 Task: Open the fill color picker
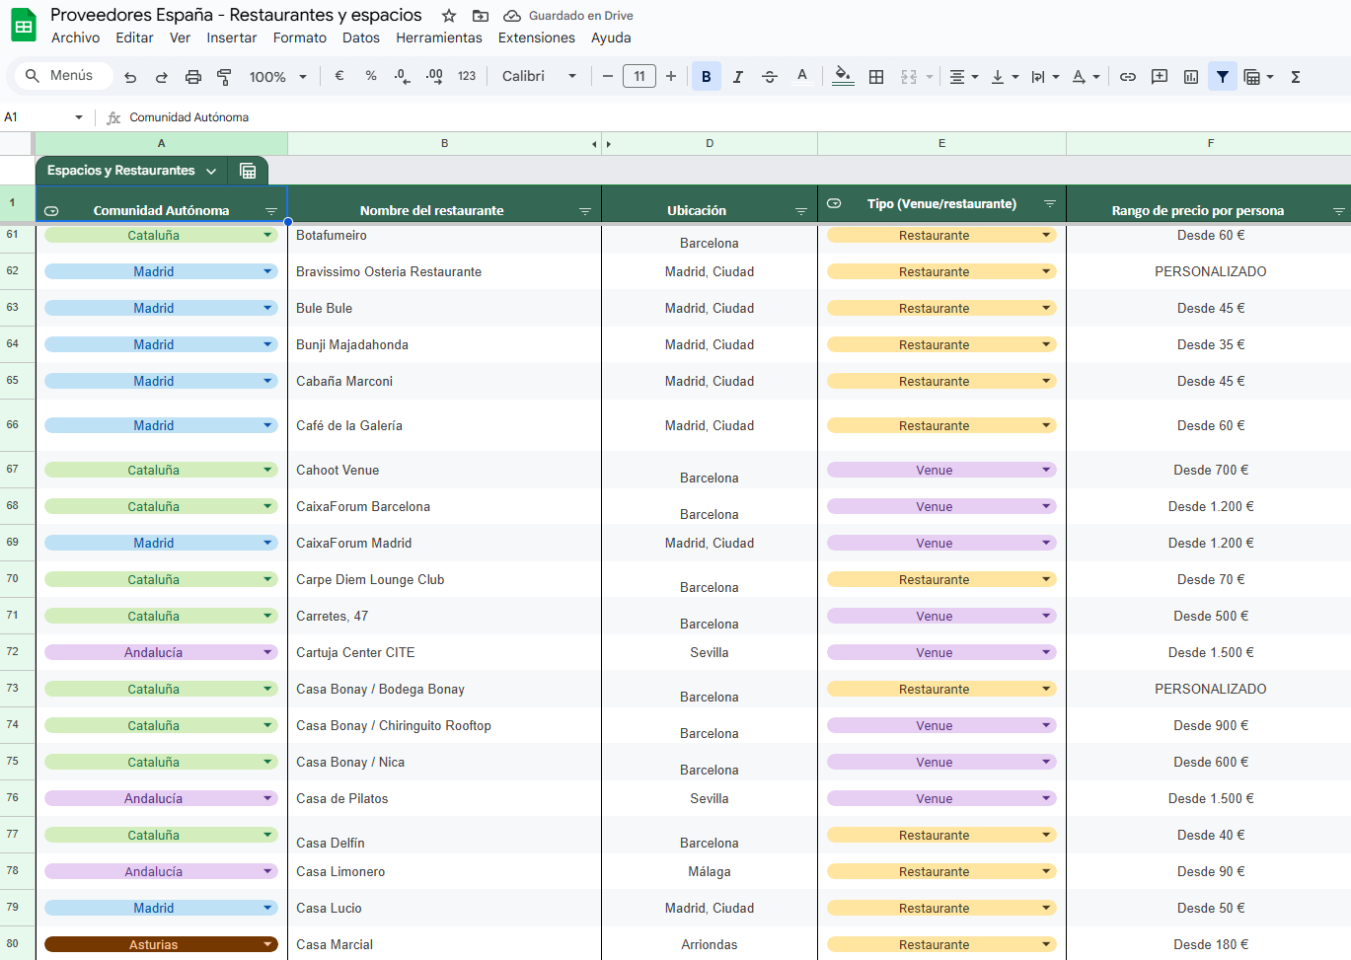843,76
